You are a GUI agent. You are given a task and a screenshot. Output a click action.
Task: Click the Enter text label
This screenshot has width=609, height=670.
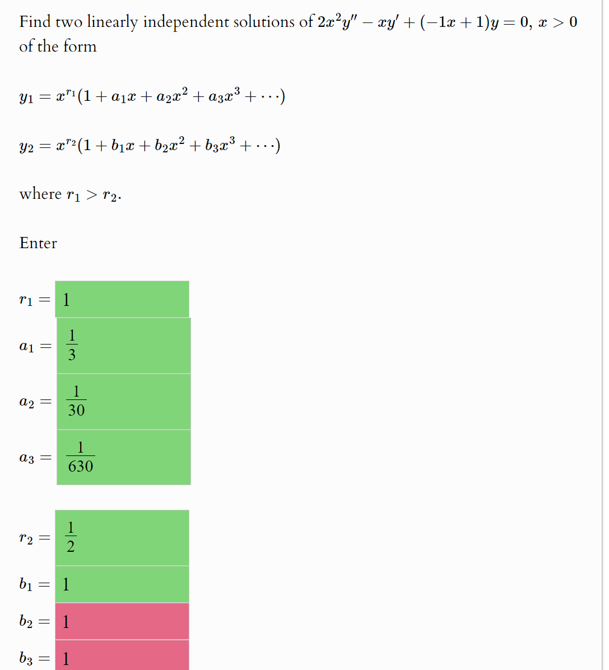click(38, 243)
